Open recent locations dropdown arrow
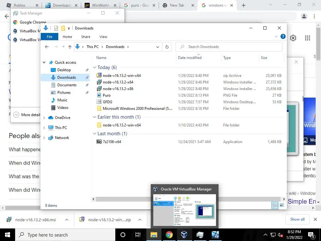Viewport: 321px width, 241px height. click(63, 47)
